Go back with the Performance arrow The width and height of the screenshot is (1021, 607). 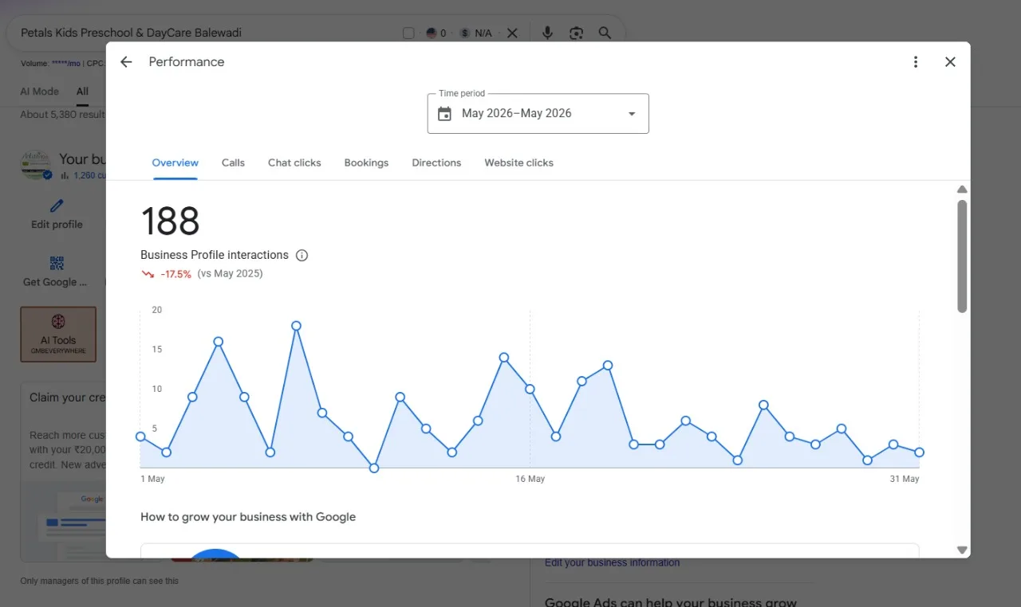(126, 62)
